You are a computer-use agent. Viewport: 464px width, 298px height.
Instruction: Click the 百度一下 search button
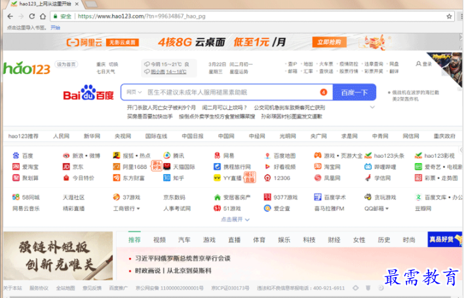pyautogui.click(x=355, y=92)
